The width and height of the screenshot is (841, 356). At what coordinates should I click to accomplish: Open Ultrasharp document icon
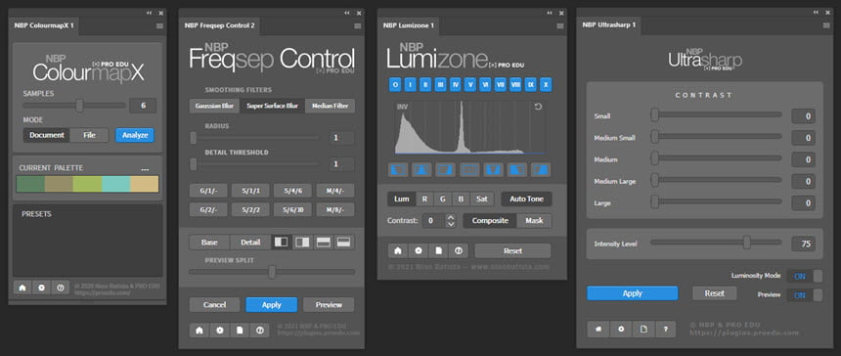(x=643, y=329)
